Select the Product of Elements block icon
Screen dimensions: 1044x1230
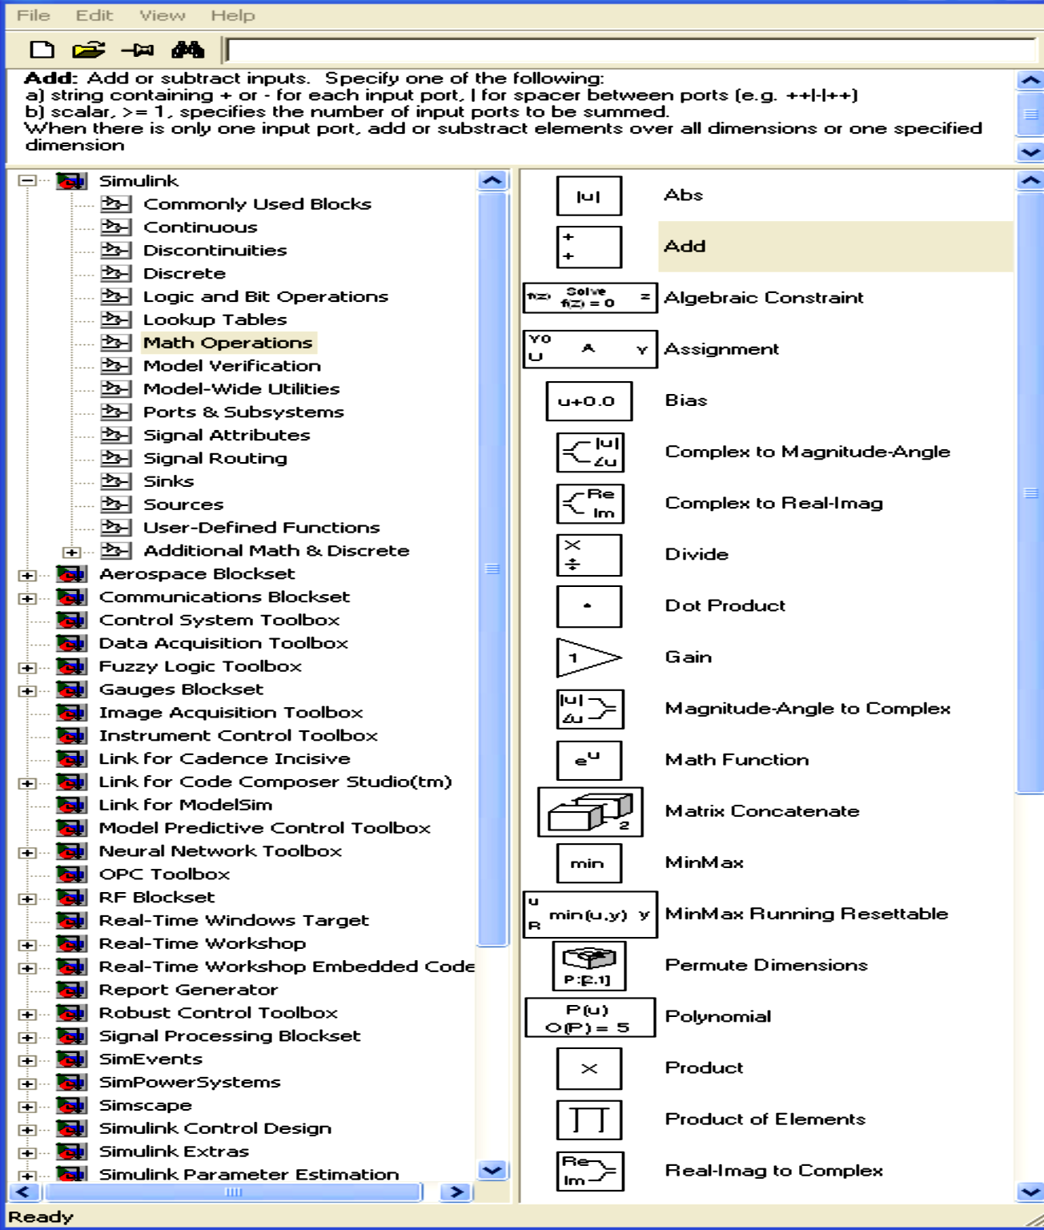pyautogui.click(x=588, y=1119)
